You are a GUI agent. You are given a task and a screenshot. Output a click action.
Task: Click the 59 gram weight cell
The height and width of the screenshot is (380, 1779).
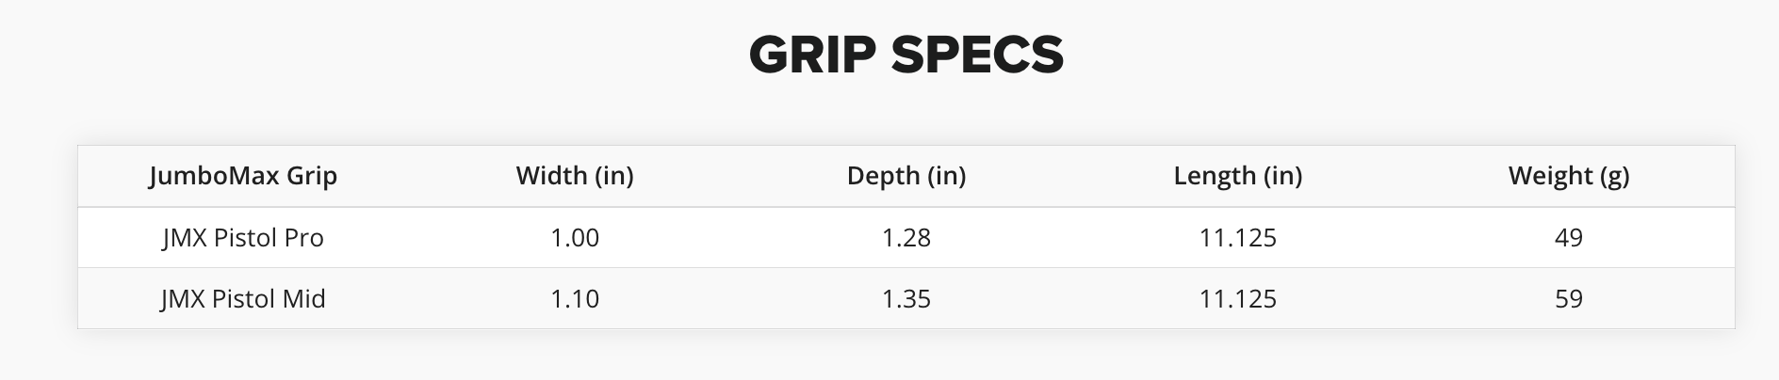coord(1569,299)
